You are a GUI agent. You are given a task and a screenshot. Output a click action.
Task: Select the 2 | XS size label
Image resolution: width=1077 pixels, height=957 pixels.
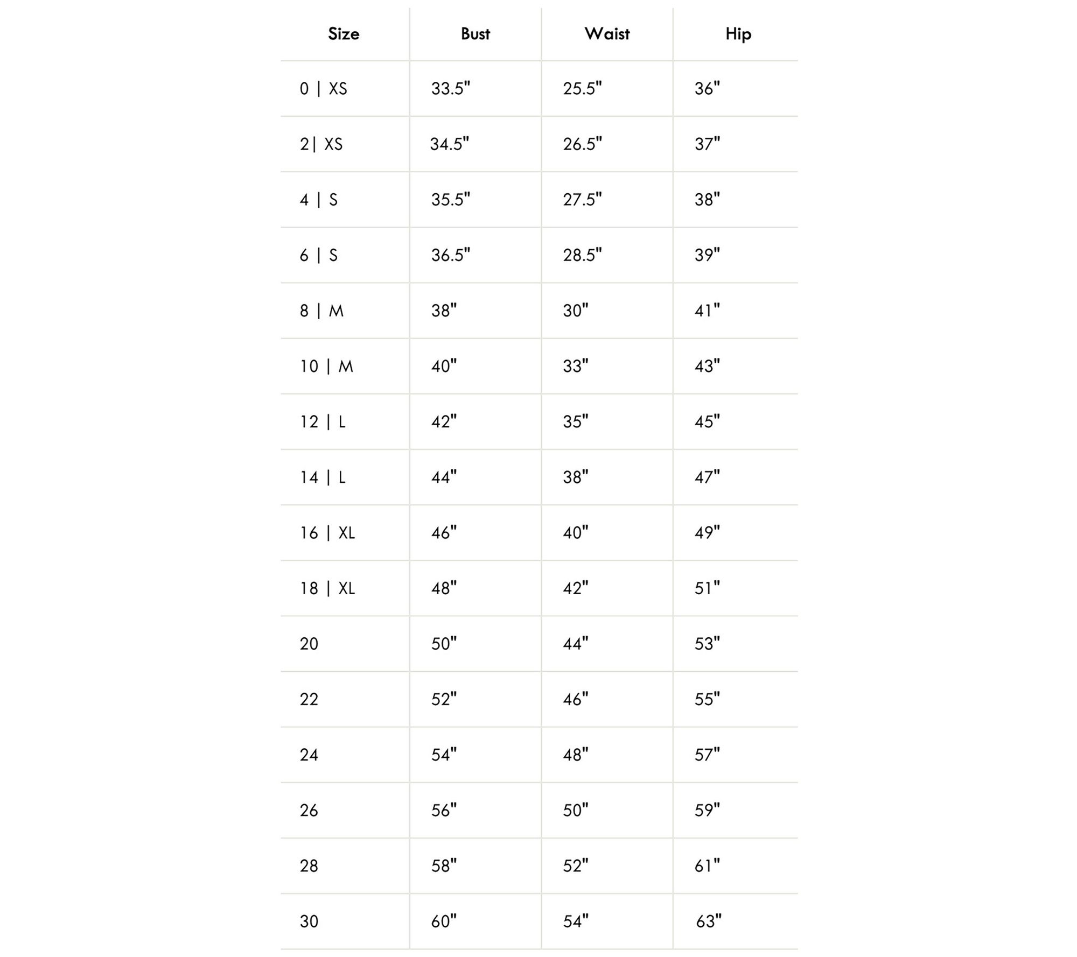point(321,144)
